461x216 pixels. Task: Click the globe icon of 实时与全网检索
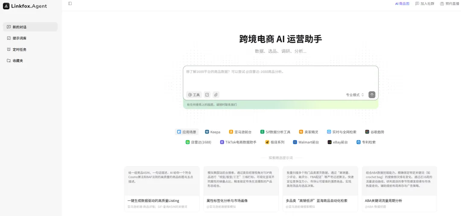pos(329,132)
